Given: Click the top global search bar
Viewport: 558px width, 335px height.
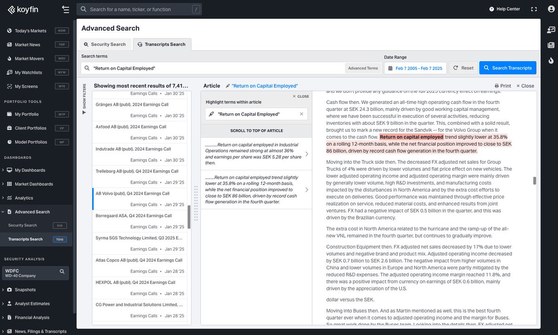Looking at the screenshot, I should pos(139,9).
